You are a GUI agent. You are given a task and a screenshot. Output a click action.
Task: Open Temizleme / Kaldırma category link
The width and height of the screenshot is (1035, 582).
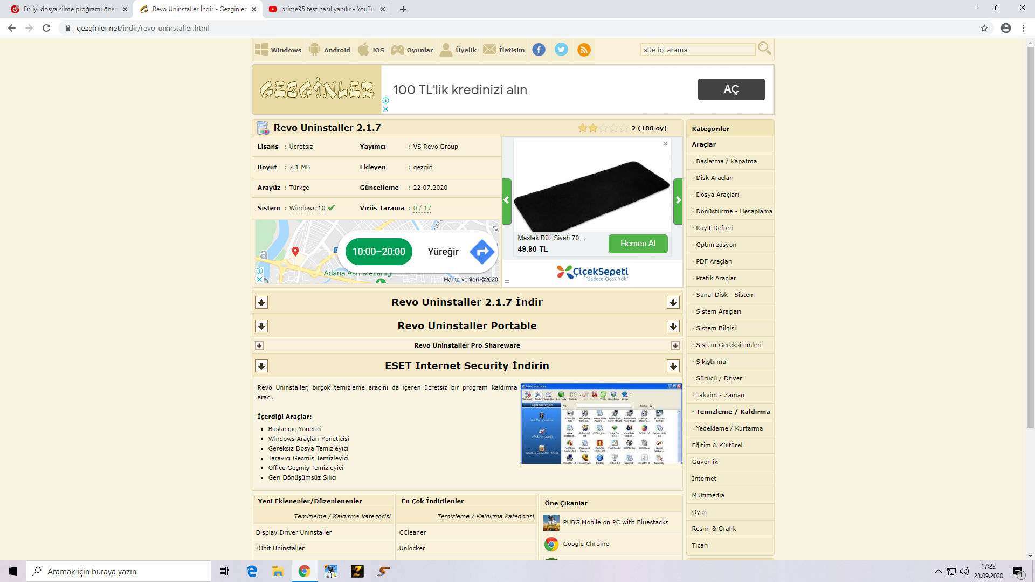(x=733, y=412)
